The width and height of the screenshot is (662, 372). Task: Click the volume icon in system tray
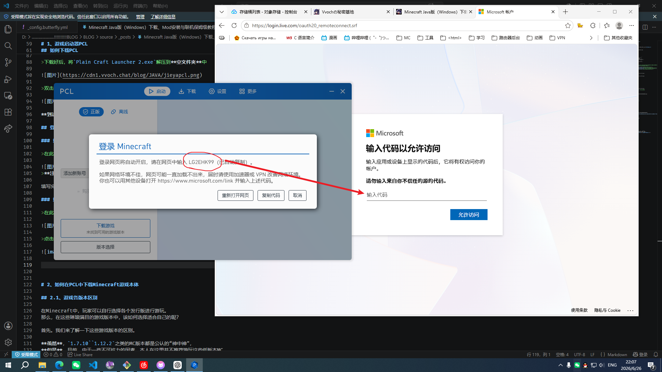602,365
